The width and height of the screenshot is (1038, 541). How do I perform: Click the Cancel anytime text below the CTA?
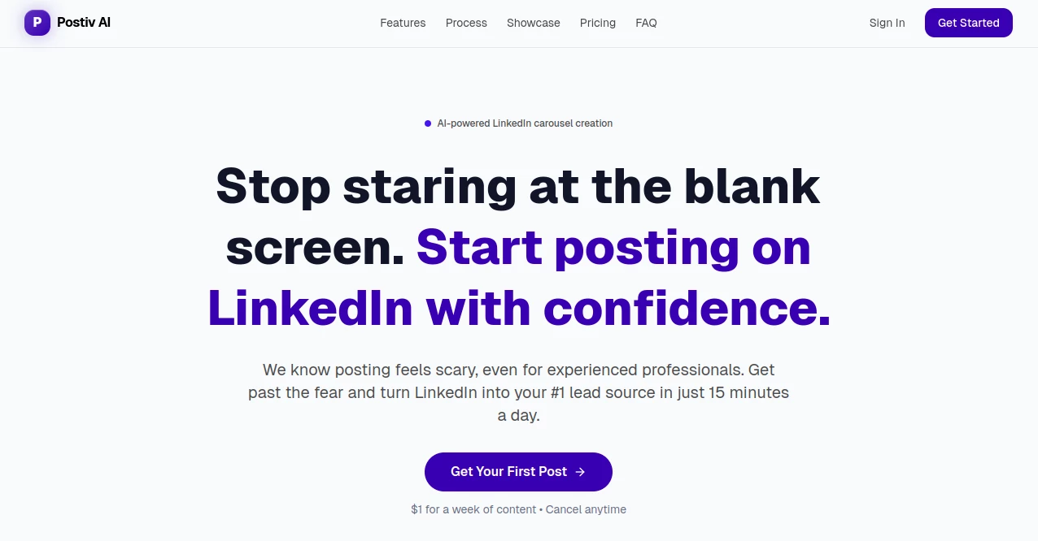586,509
